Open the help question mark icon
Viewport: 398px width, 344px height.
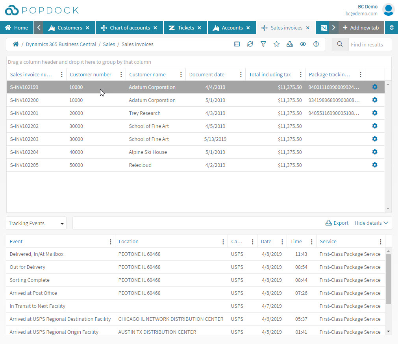pos(316,44)
